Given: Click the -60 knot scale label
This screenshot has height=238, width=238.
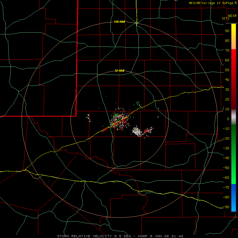Looking at the screenshot, I should (x=226, y=178).
